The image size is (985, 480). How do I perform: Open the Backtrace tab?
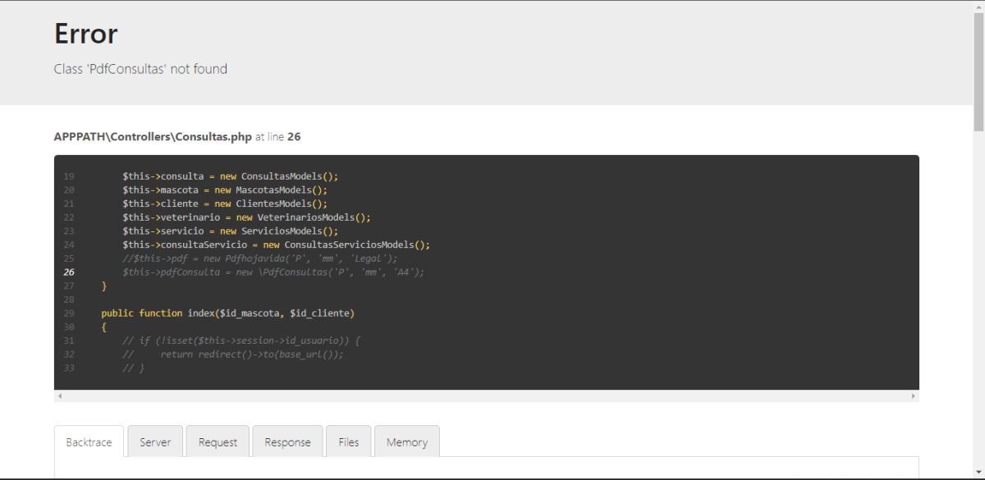coord(89,441)
